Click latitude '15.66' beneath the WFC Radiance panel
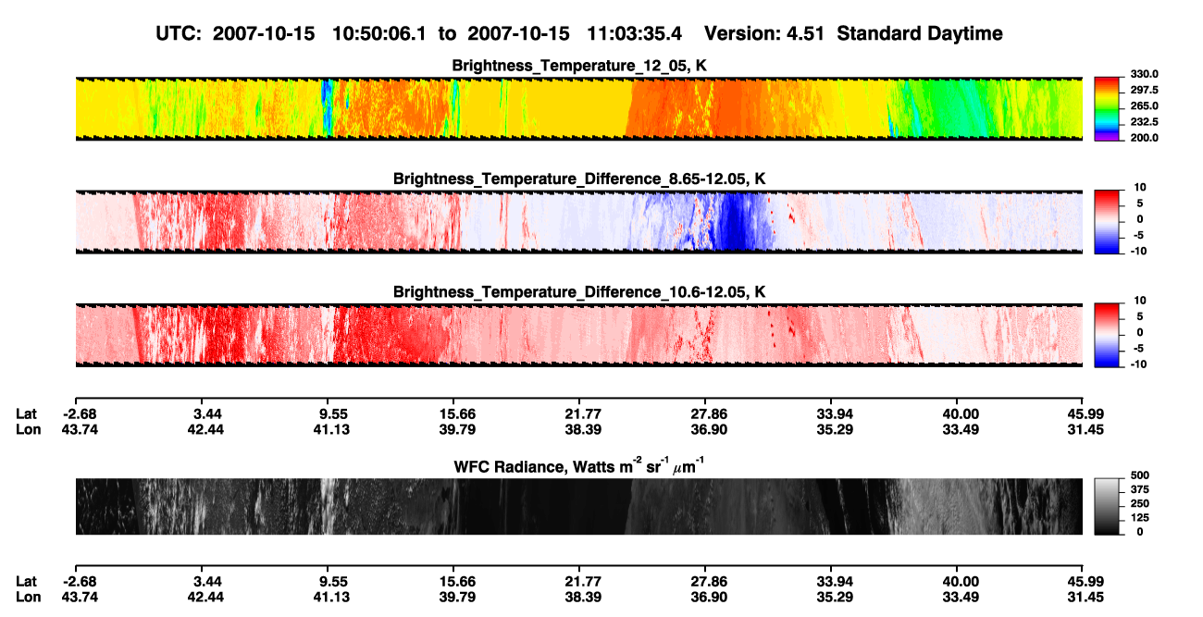The image size is (1203, 617). (458, 582)
